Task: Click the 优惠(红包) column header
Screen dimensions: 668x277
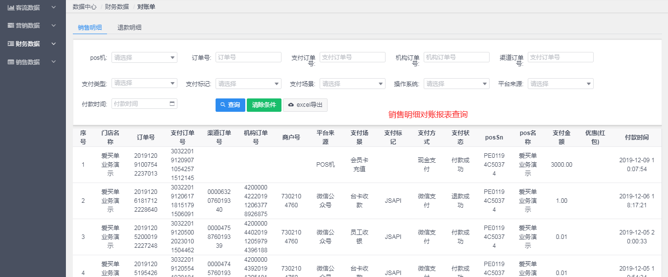Action: (595, 137)
